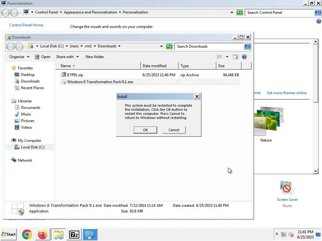Viewport: 322px width, 241px height.
Task: Click into the Search Downloads field
Action: tap(209, 46)
